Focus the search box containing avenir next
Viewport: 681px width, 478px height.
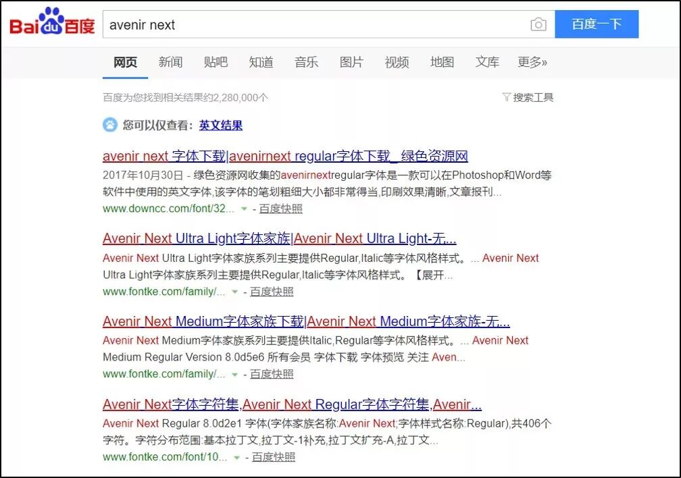(x=329, y=24)
